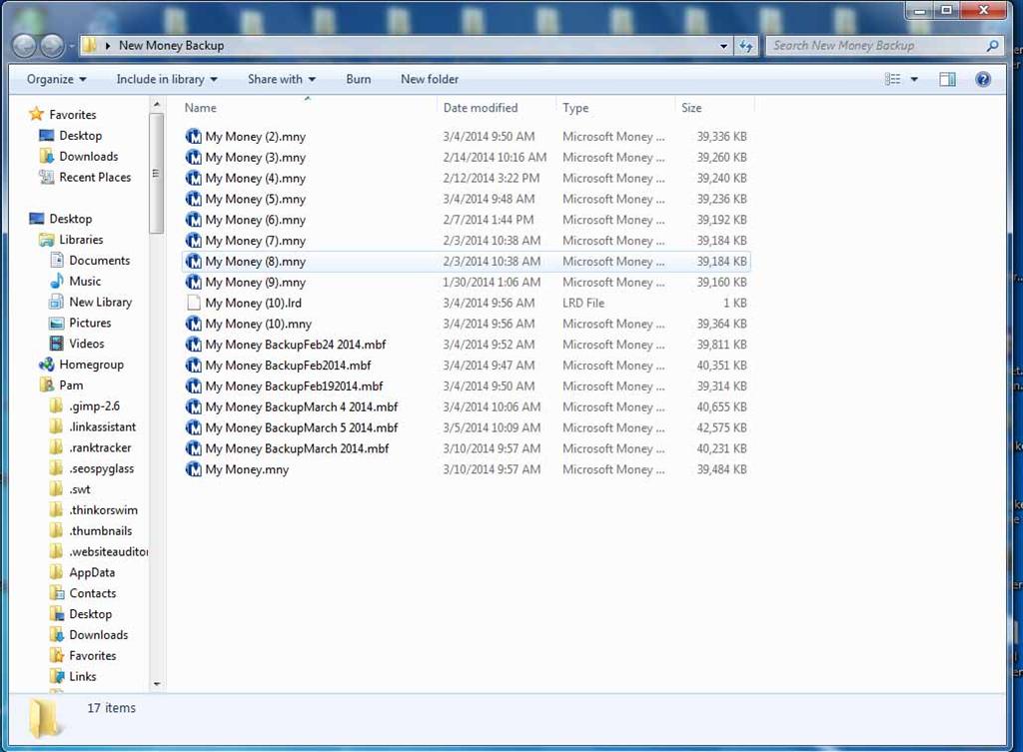Click the Money icon of My Money BackupFeb2014.mbf
The image size is (1023, 752).
click(193, 366)
